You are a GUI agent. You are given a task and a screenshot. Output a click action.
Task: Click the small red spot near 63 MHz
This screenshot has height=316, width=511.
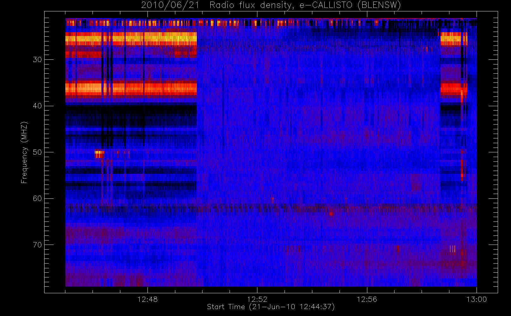tap(331, 214)
